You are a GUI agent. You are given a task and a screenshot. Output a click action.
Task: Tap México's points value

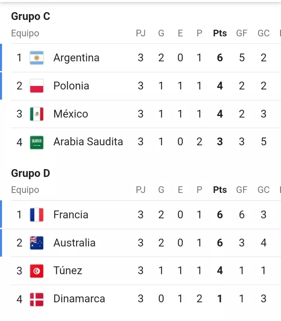coord(220,114)
